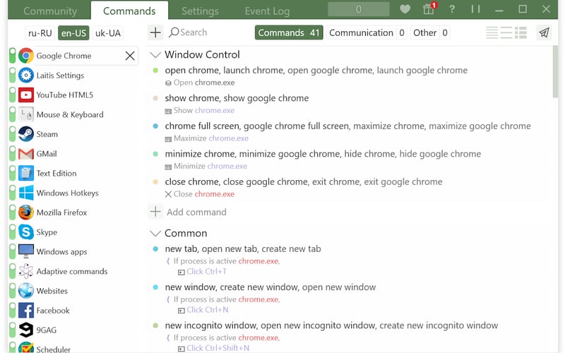Filter by Communication 0 category

[367, 32]
